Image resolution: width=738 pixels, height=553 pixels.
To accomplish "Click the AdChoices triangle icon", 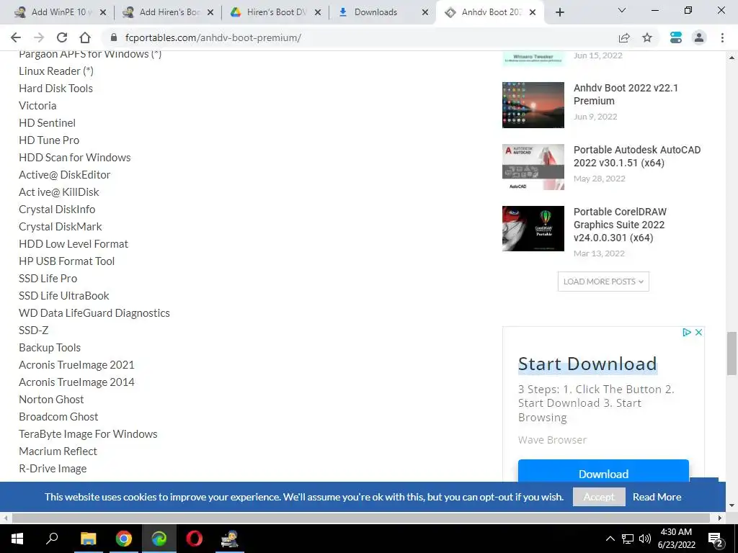I will click(687, 332).
